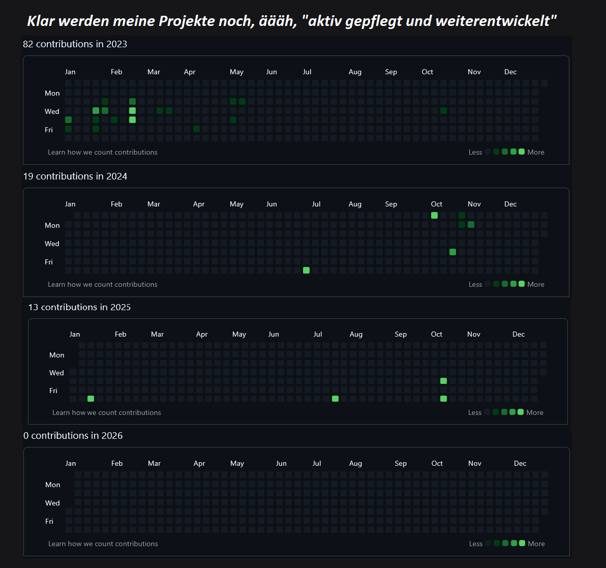This screenshot has height=568, width=606.
Task: Select the bright green October Sunday cell in 2024
Action: [x=434, y=215]
